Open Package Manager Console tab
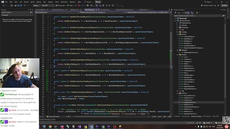Screen dimensions: 230x129 pyautogui.click(x=47, y=119)
